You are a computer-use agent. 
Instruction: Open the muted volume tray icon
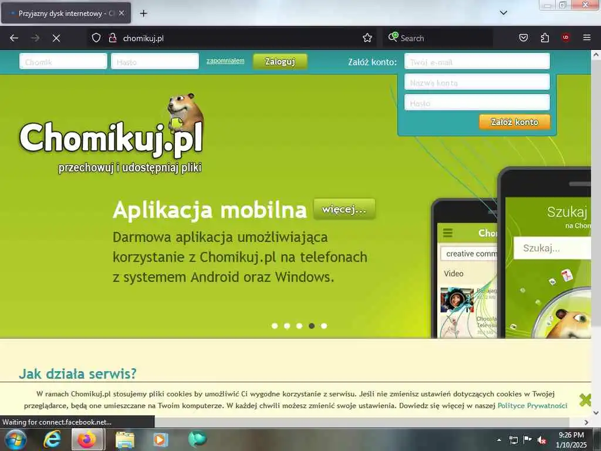542,440
